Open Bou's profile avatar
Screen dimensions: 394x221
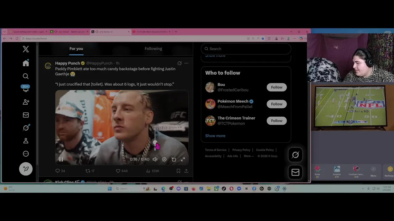(x=210, y=87)
